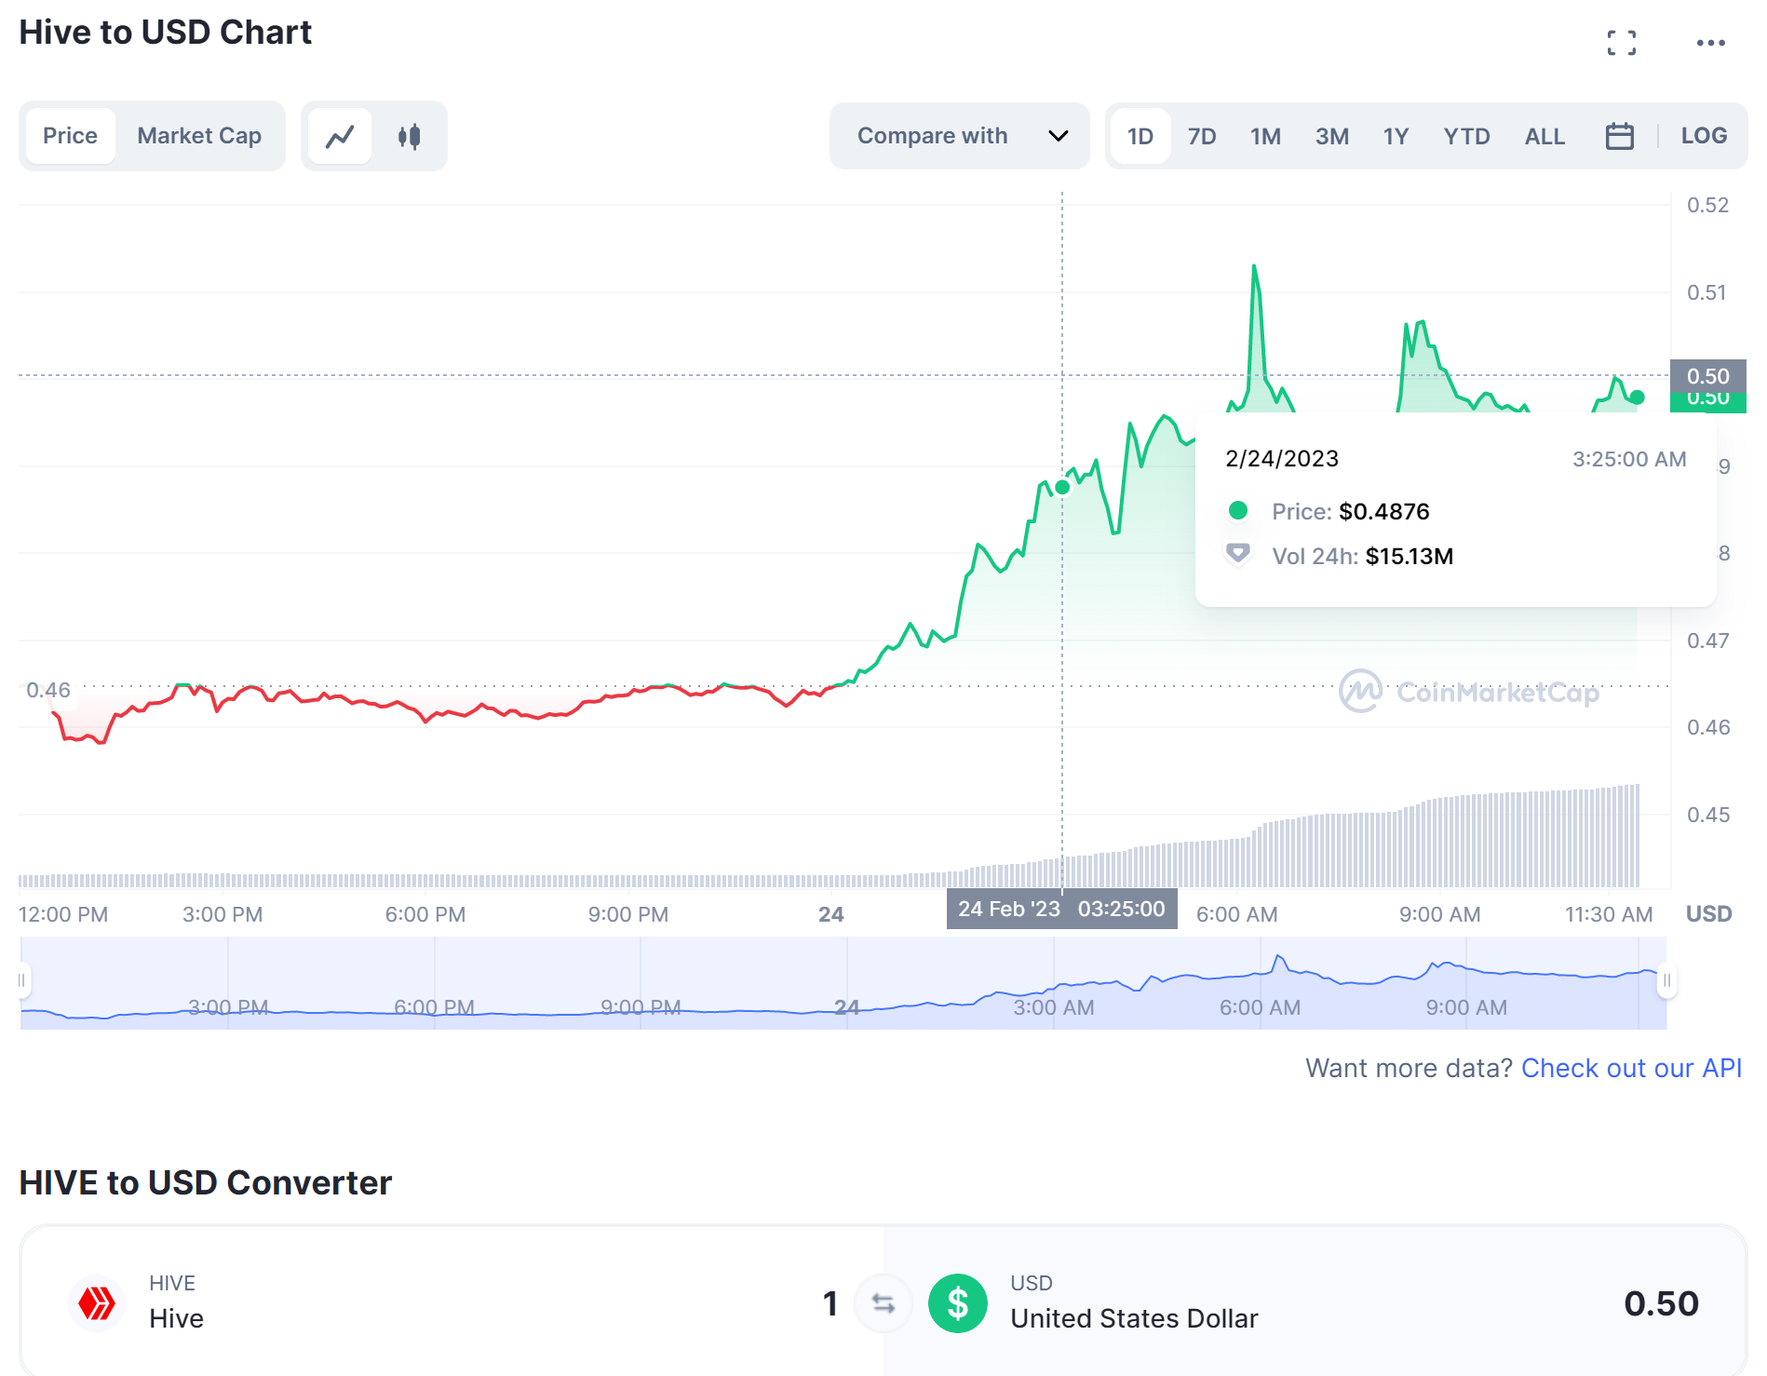
Task: Click the 0.47 y-axis label
Action: pos(1707,641)
